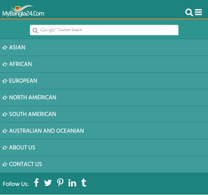
Task: Go to the LinkedIn follow icon
Action: pyautogui.click(x=72, y=183)
